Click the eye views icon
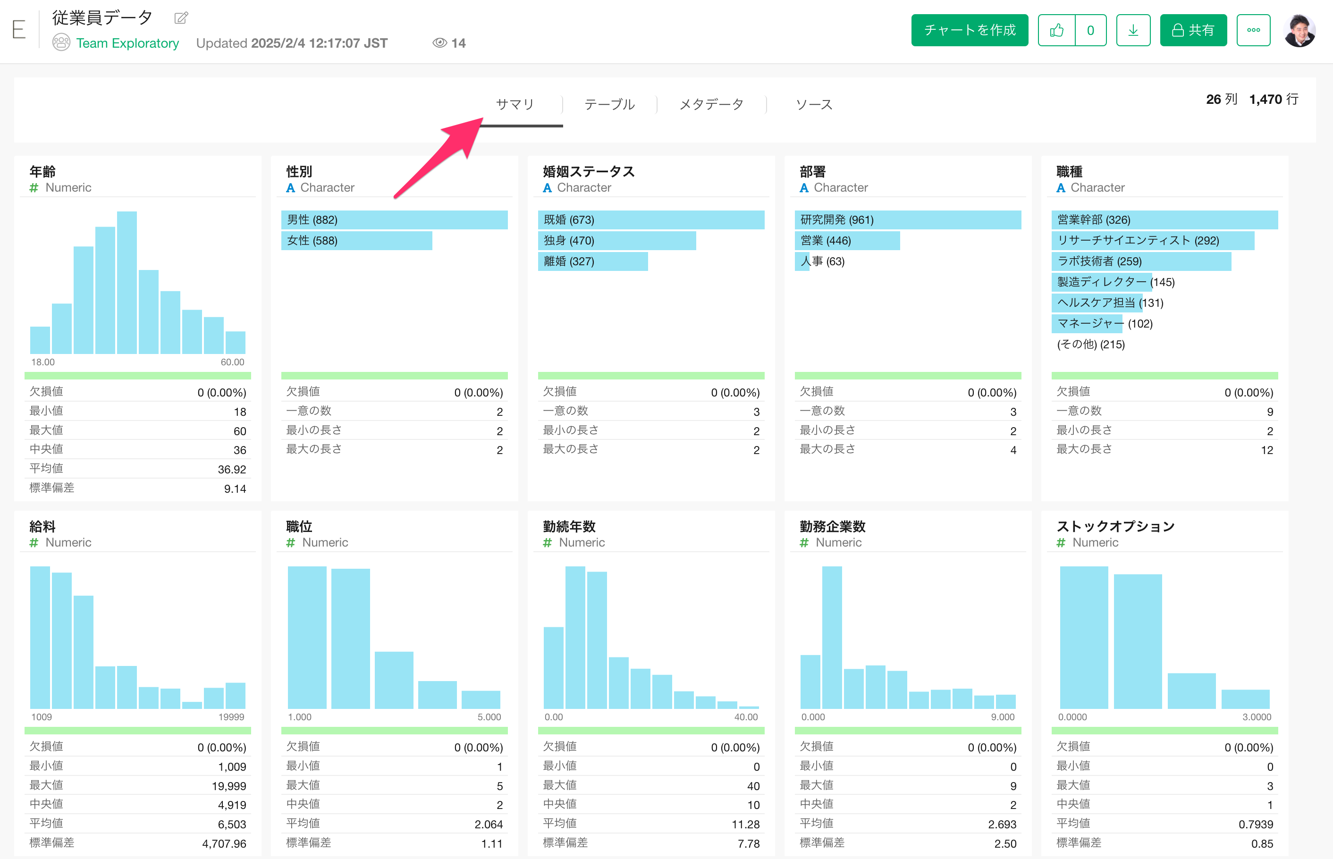 tap(439, 43)
